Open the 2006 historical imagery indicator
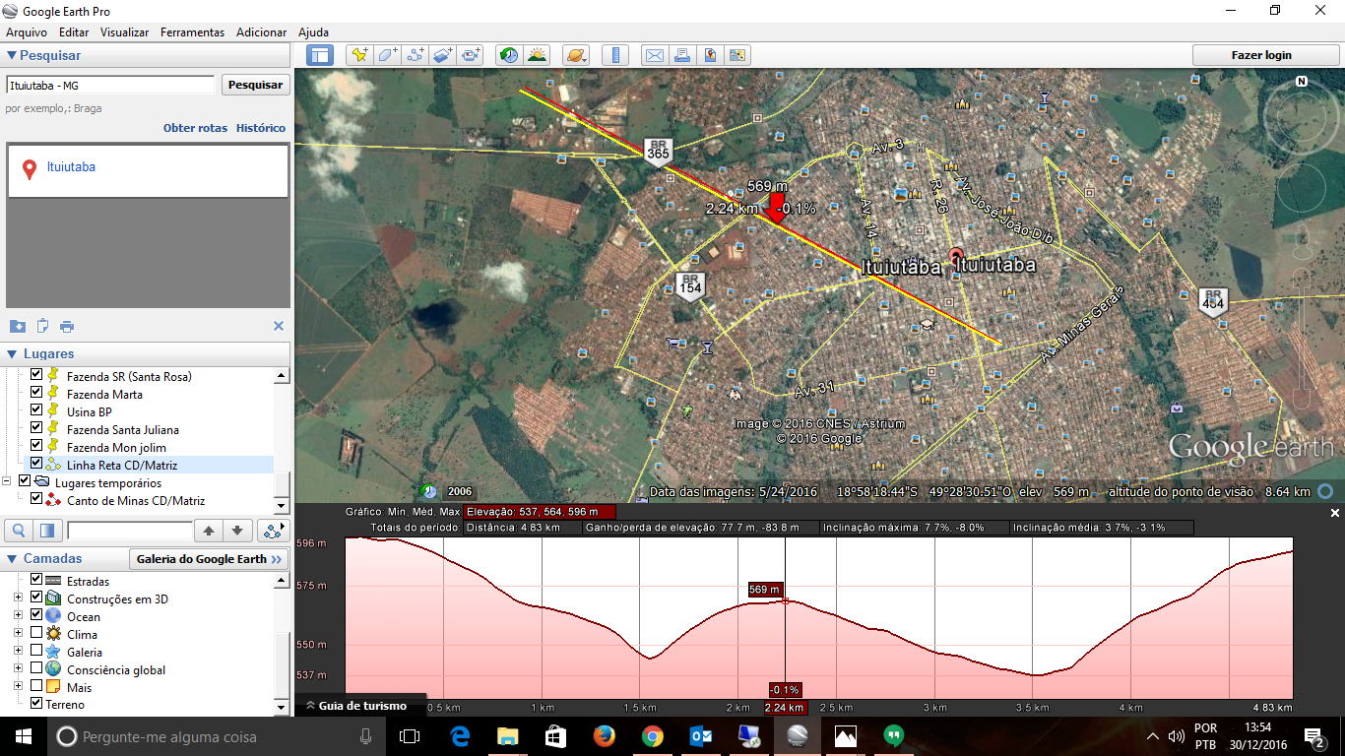The width and height of the screenshot is (1345, 756). click(x=460, y=491)
